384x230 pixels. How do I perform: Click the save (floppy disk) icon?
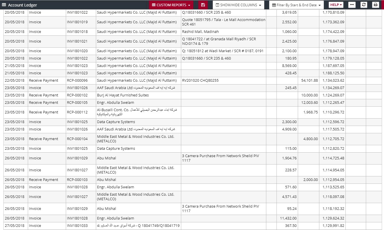pyautogui.click(x=203, y=5)
